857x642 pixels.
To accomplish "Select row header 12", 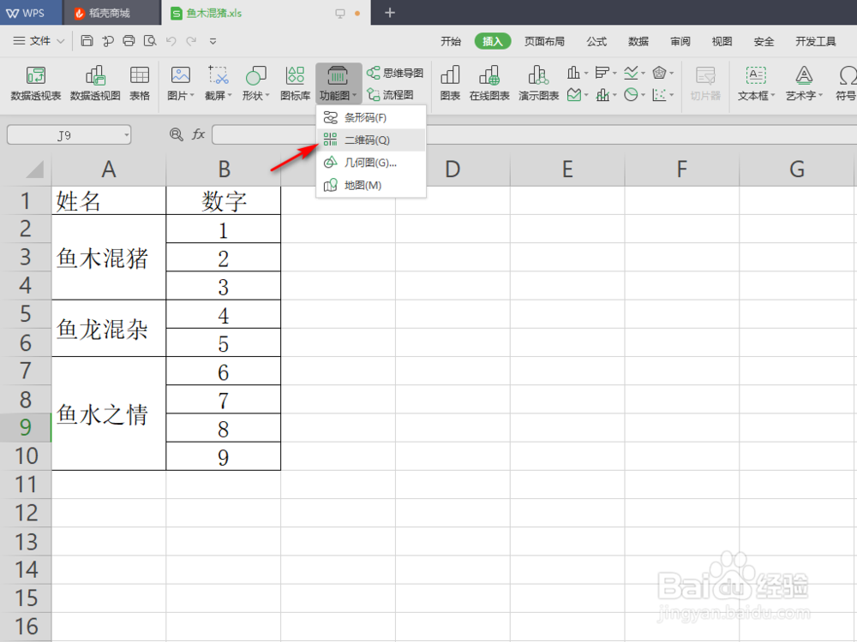I will pyautogui.click(x=26, y=513).
